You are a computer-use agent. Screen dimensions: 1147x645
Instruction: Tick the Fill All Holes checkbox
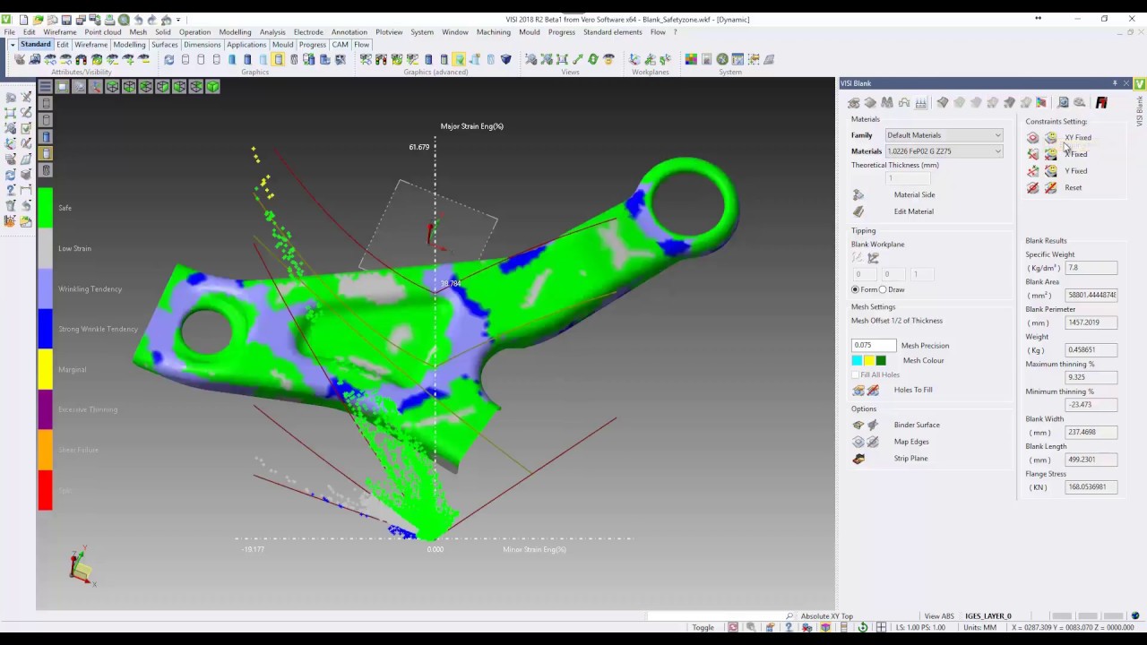pos(856,374)
